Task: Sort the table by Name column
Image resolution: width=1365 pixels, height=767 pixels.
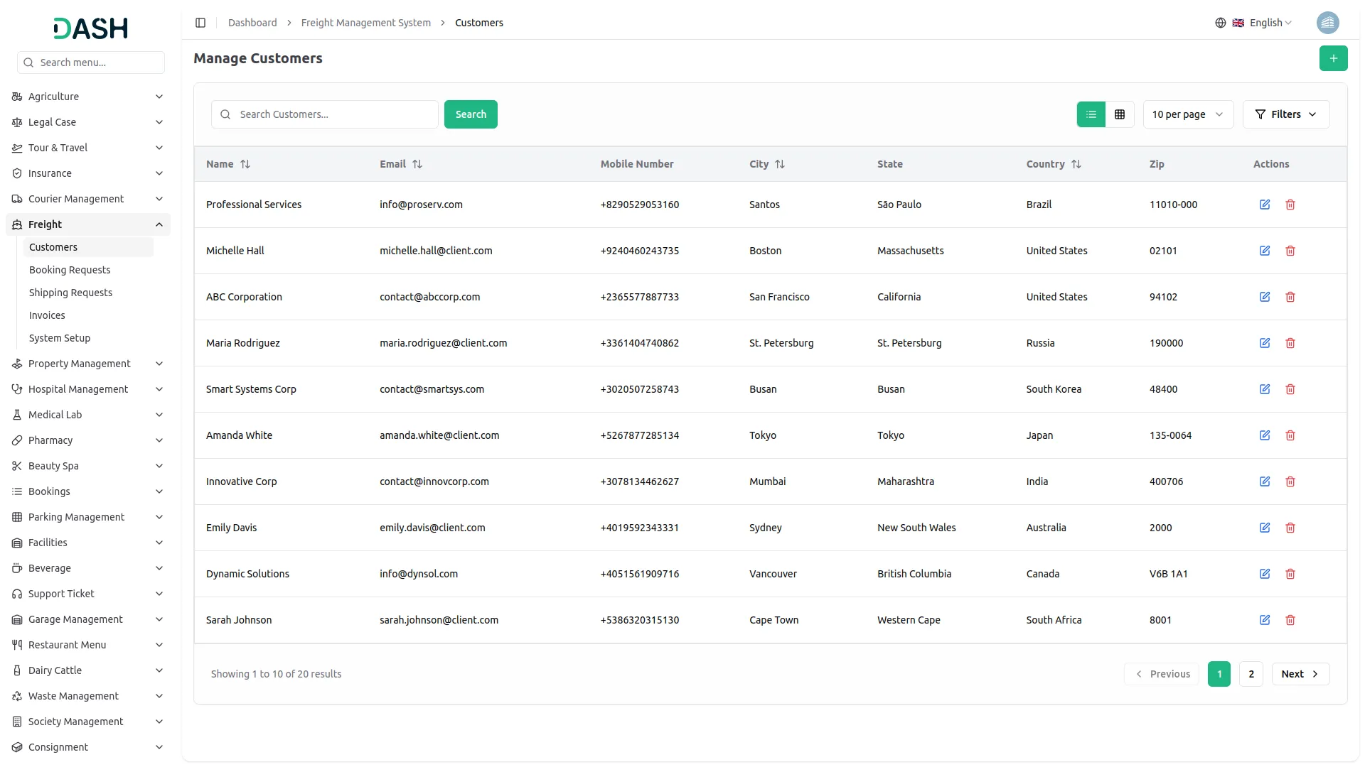Action: pos(245,164)
